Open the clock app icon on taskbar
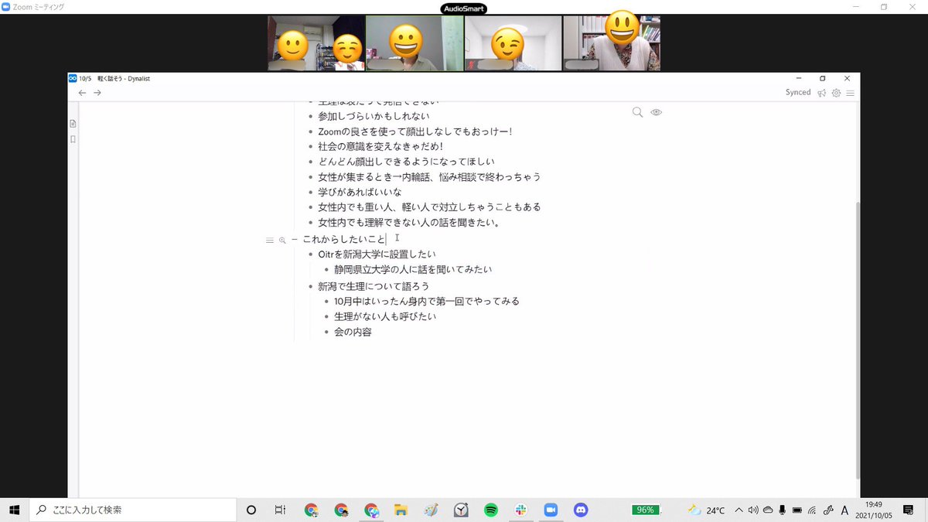The image size is (928, 522). [x=461, y=510]
